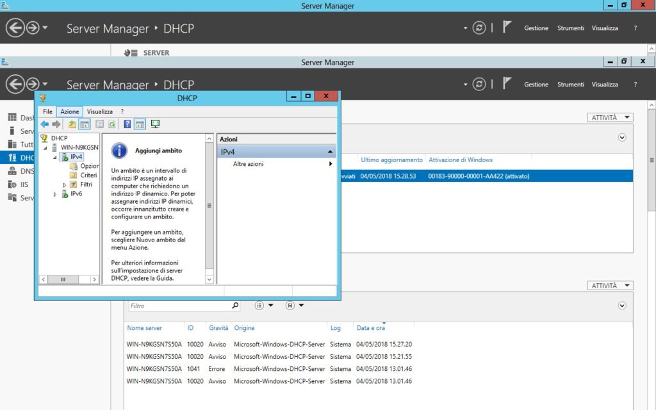Open the Azione menu in the DHCP window
Screen dimensions: 656x410
click(x=69, y=111)
